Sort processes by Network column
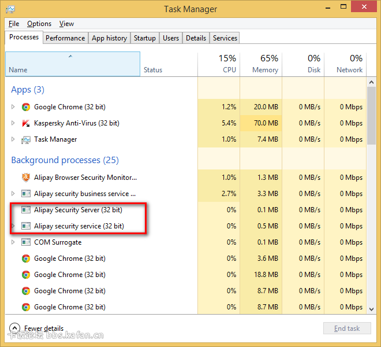 coord(345,64)
